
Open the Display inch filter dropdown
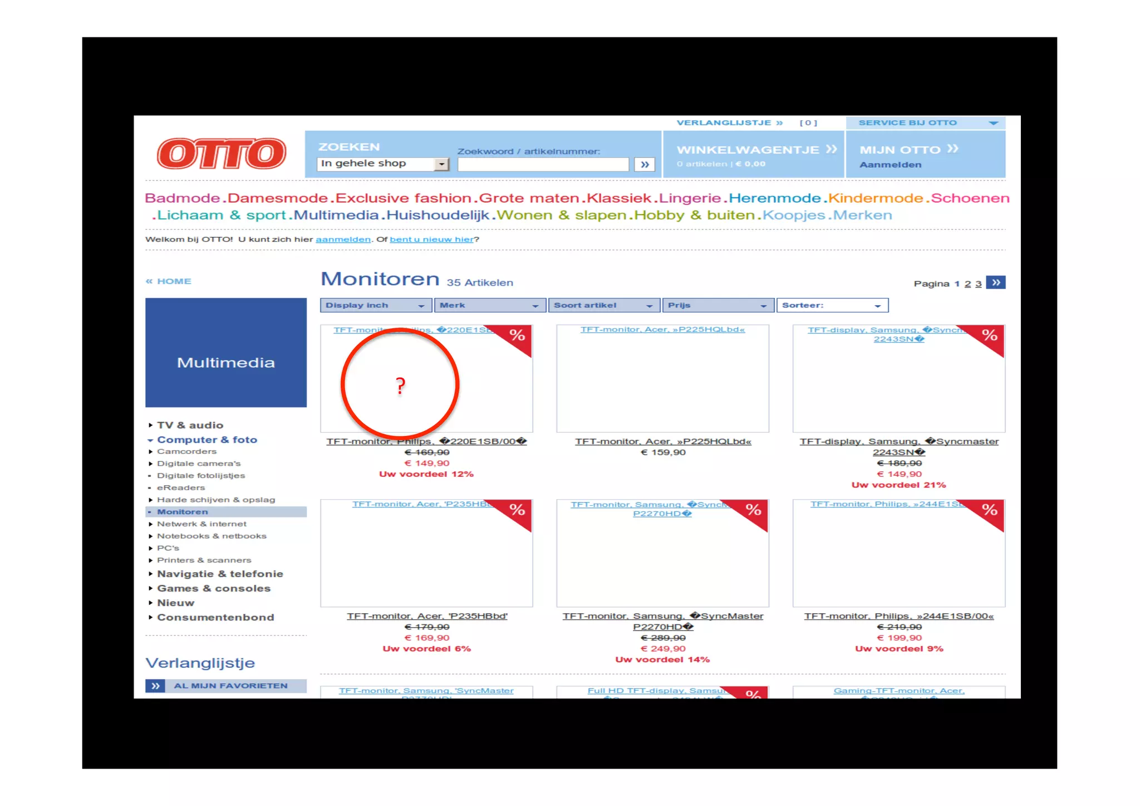tap(376, 305)
